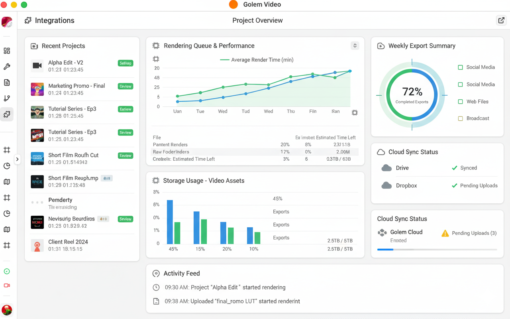Toggle the Broadcast checkbox in Weekly Export Summary
Image resolution: width=510 pixels, height=319 pixels.
[460, 118]
